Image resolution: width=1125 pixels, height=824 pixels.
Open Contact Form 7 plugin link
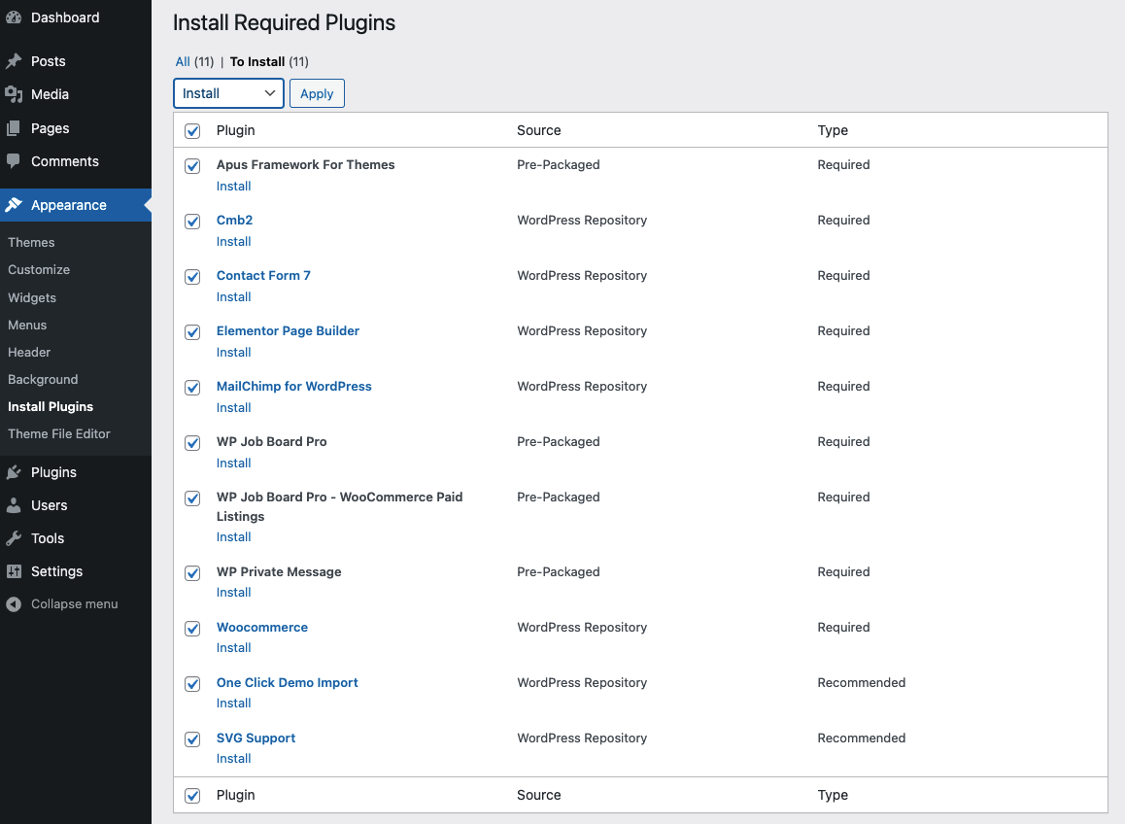tap(263, 276)
